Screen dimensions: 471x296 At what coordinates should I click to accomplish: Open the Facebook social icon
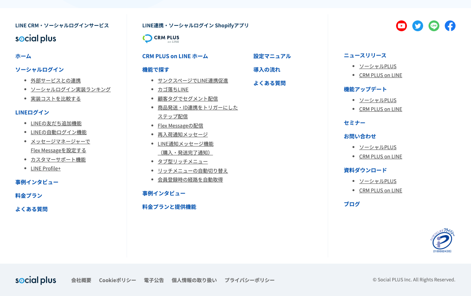coord(450,26)
